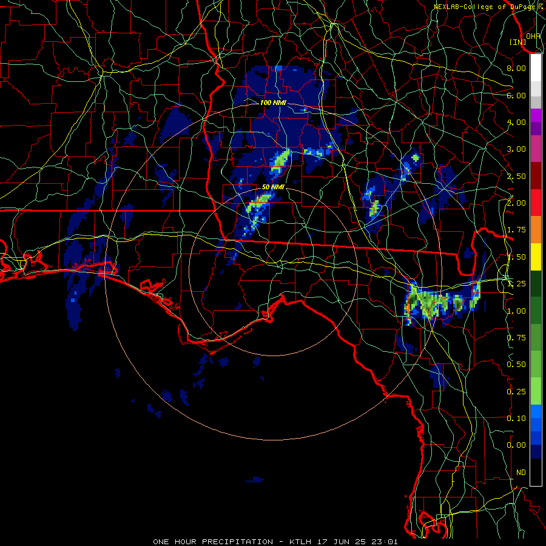The width and height of the screenshot is (546, 546).
Task: Pick the yellow legend swatch
Action: tap(536, 257)
